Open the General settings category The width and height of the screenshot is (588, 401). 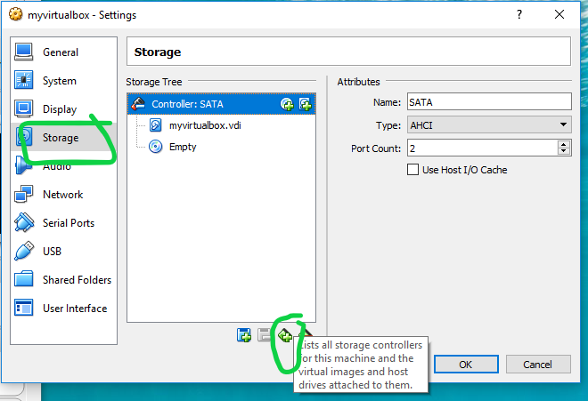coord(60,52)
